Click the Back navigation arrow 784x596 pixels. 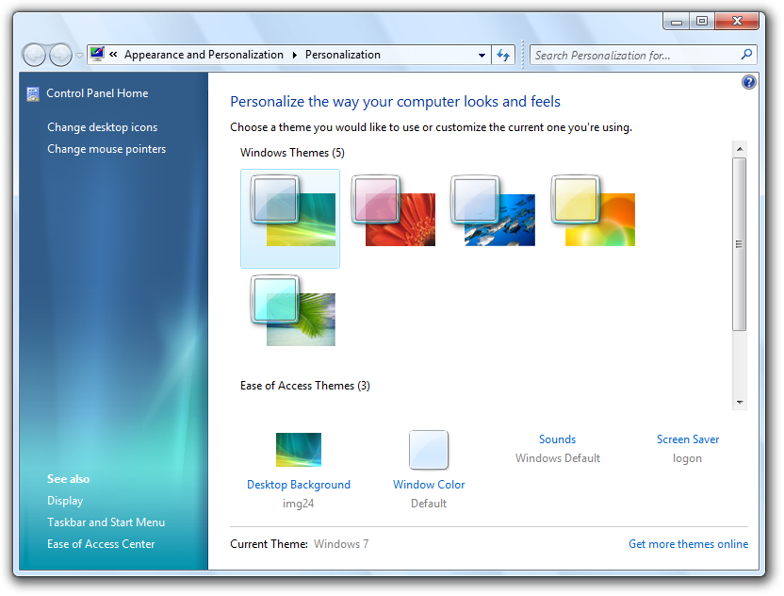(x=35, y=55)
